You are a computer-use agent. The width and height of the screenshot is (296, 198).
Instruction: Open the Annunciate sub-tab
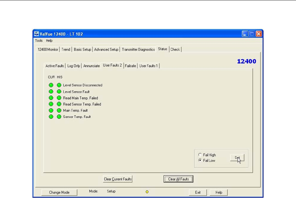point(92,66)
